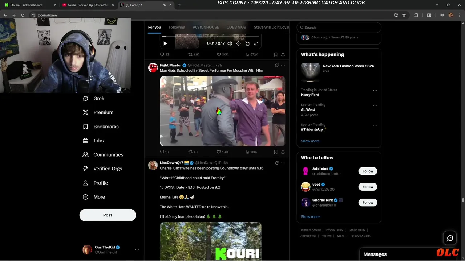The width and height of the screenshot is (465, 261).
Task: Show more under Who to follow
Action: (x=310, y=217)
